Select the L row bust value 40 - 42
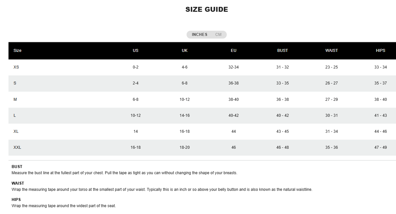This screenshot has height=214, width=396. (x=283, y=115)
